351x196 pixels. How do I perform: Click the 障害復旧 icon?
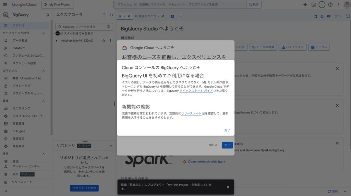click(x=6, y=139)
